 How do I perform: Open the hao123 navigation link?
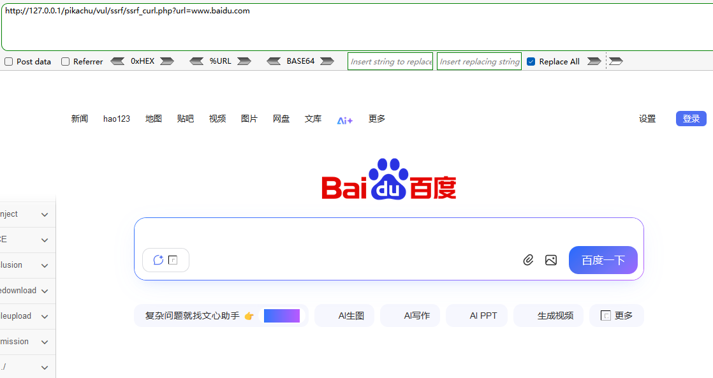point(117,119)
